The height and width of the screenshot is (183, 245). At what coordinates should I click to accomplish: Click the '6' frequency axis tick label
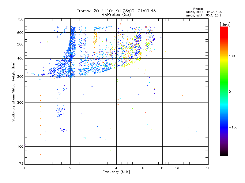coord(143,168)
